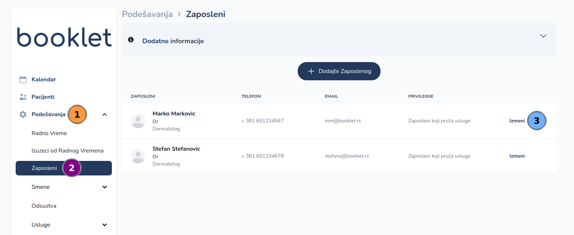574x235 pixels.
Task: Click the Pacijenti people icon
Action: [x=23, y=97]
